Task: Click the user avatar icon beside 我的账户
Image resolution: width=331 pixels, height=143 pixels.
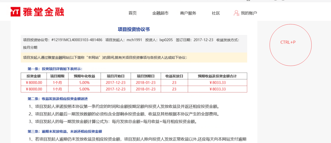Action: tap(236, 13)
